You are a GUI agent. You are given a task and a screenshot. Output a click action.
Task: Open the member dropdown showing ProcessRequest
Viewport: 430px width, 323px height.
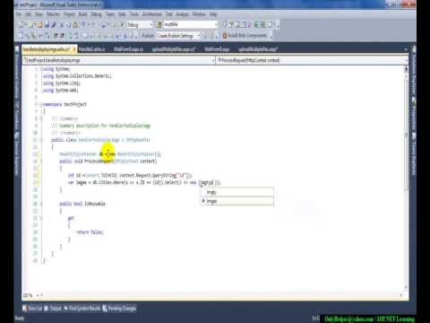[x=312, y=60]
